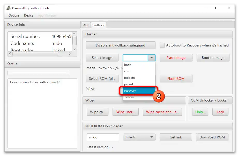Choose system from partition list
Screen dimensions: 239x156
[139, 97]
